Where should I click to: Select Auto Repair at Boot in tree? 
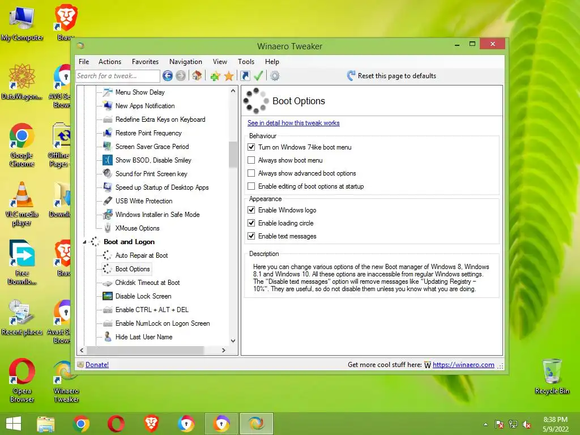point(141,255)
